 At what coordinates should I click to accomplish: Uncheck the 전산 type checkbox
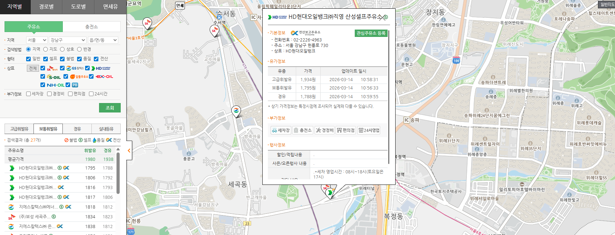coord(96,59)
